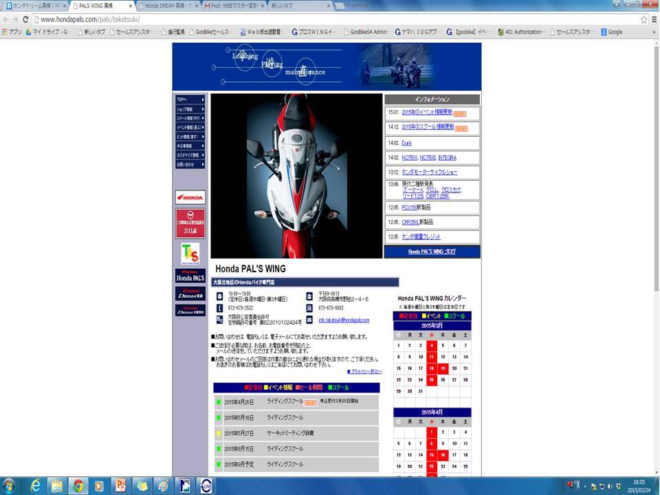The width and height of the screenshot is (660, 495).
Task: Open the 2015年のスクール情報更新 link
Action: (428, 126)
